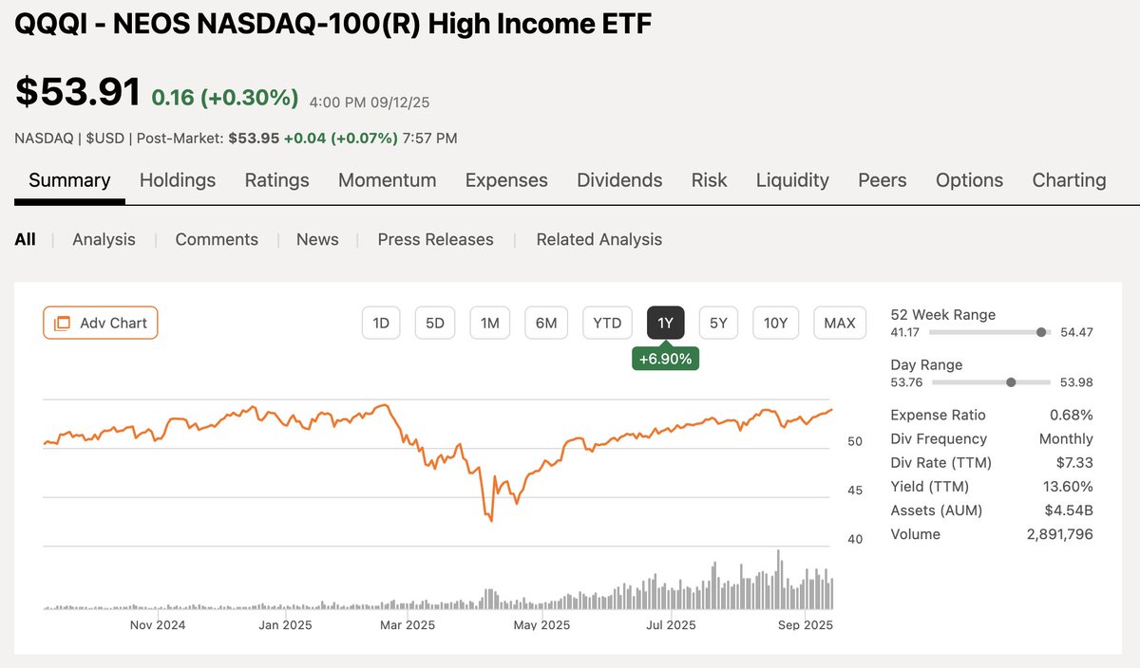1140x668 pixels.
Task: Select the 5D chart range
Action: pyautogui.click(x=435, y=323)
